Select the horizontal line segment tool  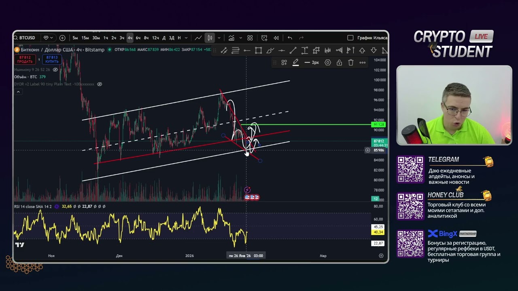click(x=247, y=51)
